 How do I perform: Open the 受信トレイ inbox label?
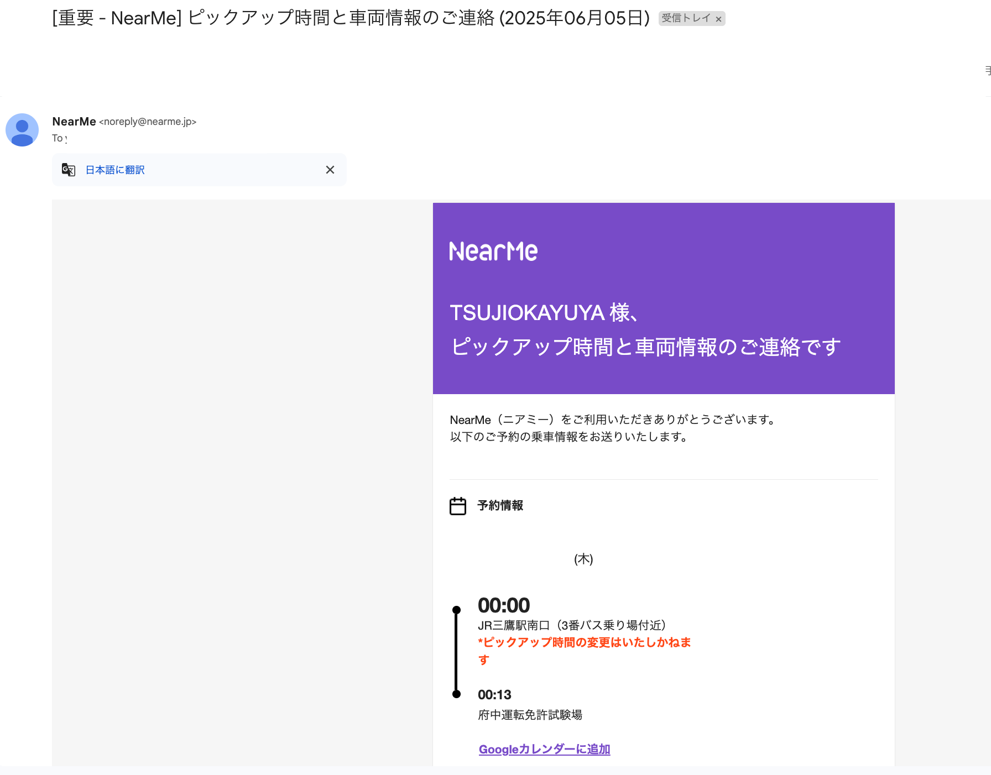tap(686, 18)
